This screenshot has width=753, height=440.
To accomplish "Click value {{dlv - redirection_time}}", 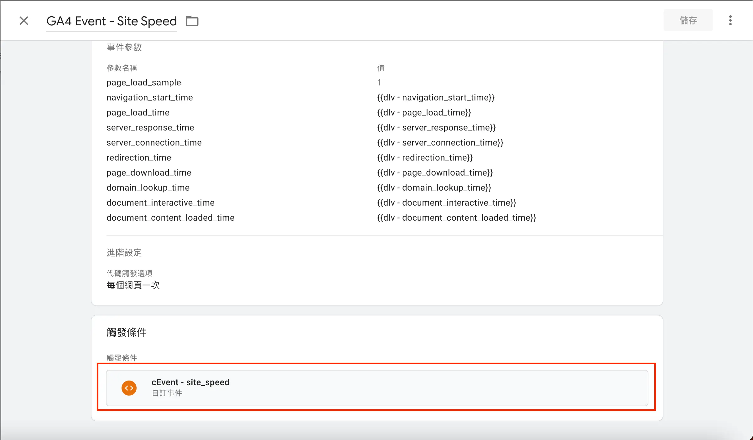I will click(425, 158).
